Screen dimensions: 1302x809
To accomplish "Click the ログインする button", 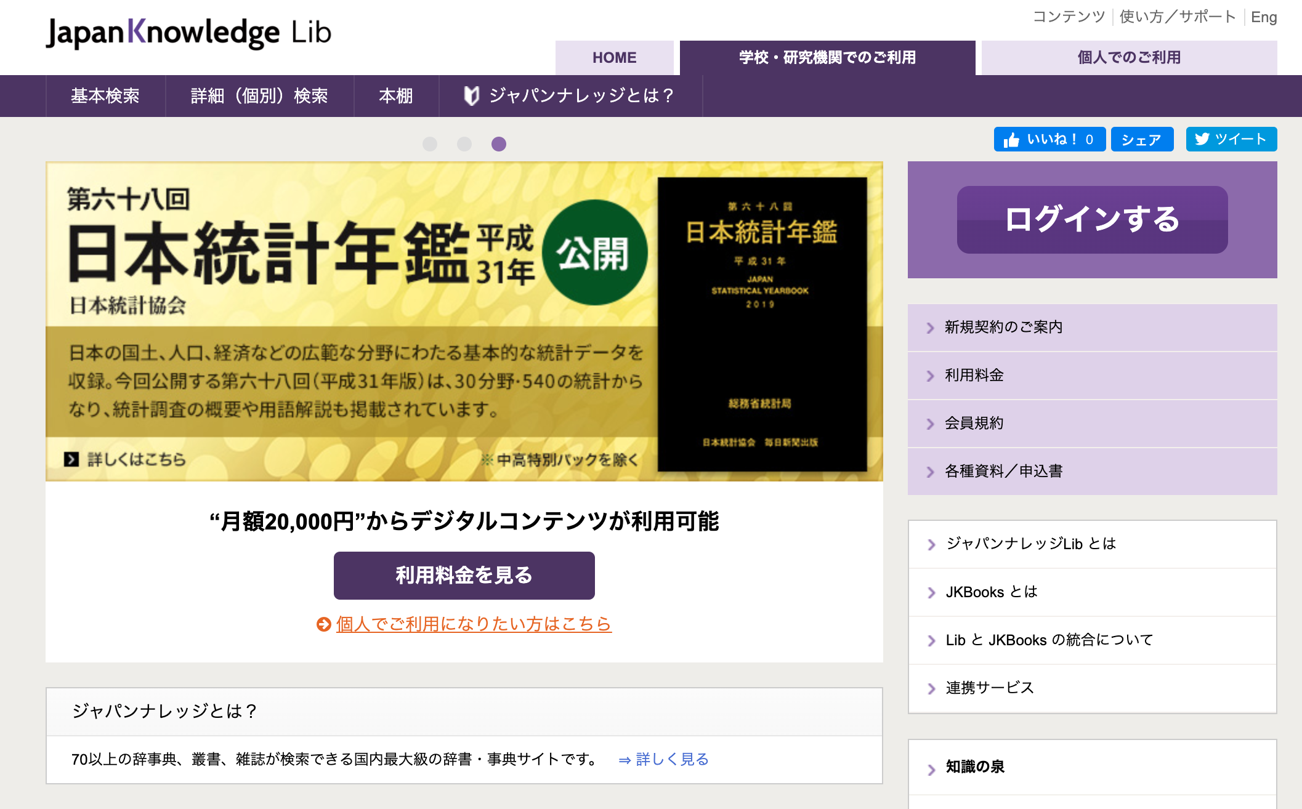I will pyautogui.click(x=1092, y=220).
